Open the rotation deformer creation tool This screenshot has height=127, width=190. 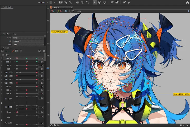[x=88, y=2]
